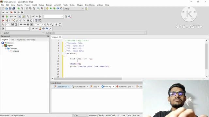This screenshot has height=117, width=209.
Task: Cut selection using the scissors icon
Action: click(27, 8)
